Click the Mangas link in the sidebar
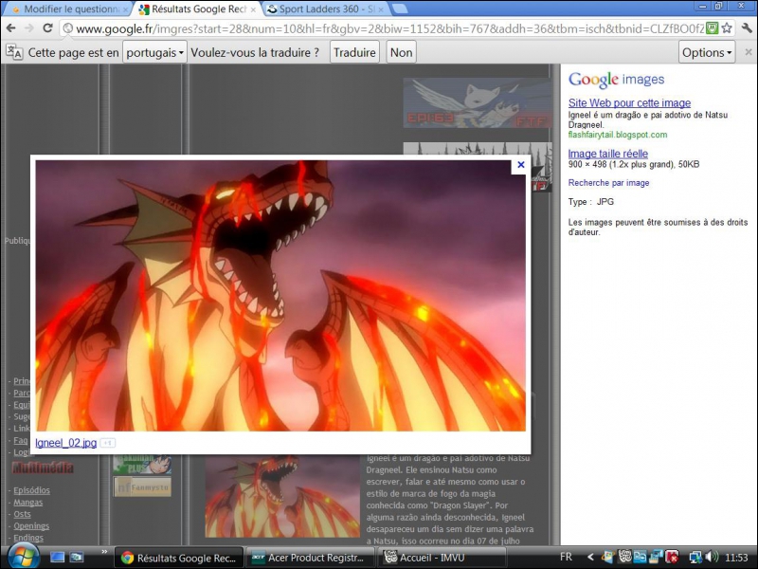This screenshot has width=758, height=569. (x=28, y=503)
